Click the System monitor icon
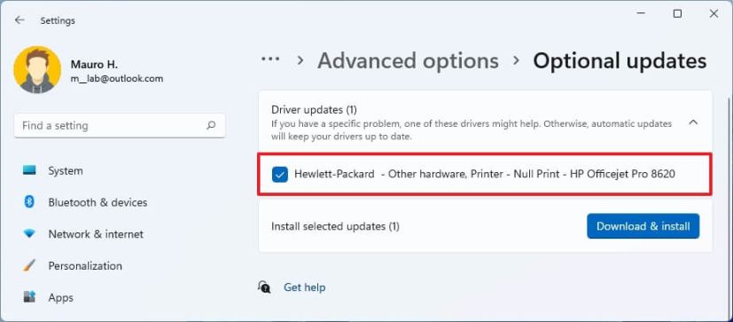The height and width of the screenshot is (322, 733). pyautogui.click(x=29, y=171)
